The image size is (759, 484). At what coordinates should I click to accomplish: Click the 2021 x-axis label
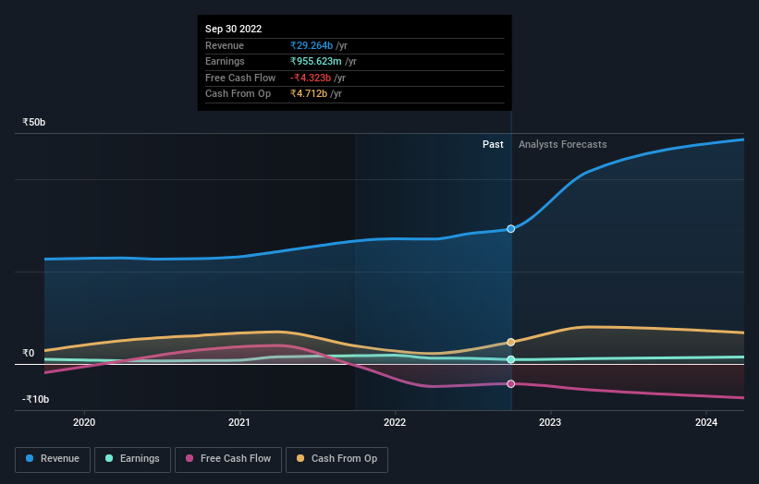(x=239, y=422)
